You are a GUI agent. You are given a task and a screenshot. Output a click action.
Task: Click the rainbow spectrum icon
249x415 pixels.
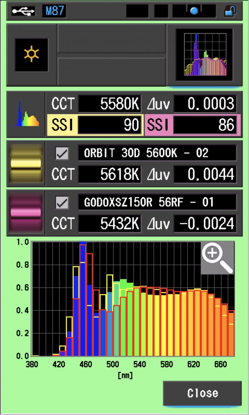coord(26,114)
